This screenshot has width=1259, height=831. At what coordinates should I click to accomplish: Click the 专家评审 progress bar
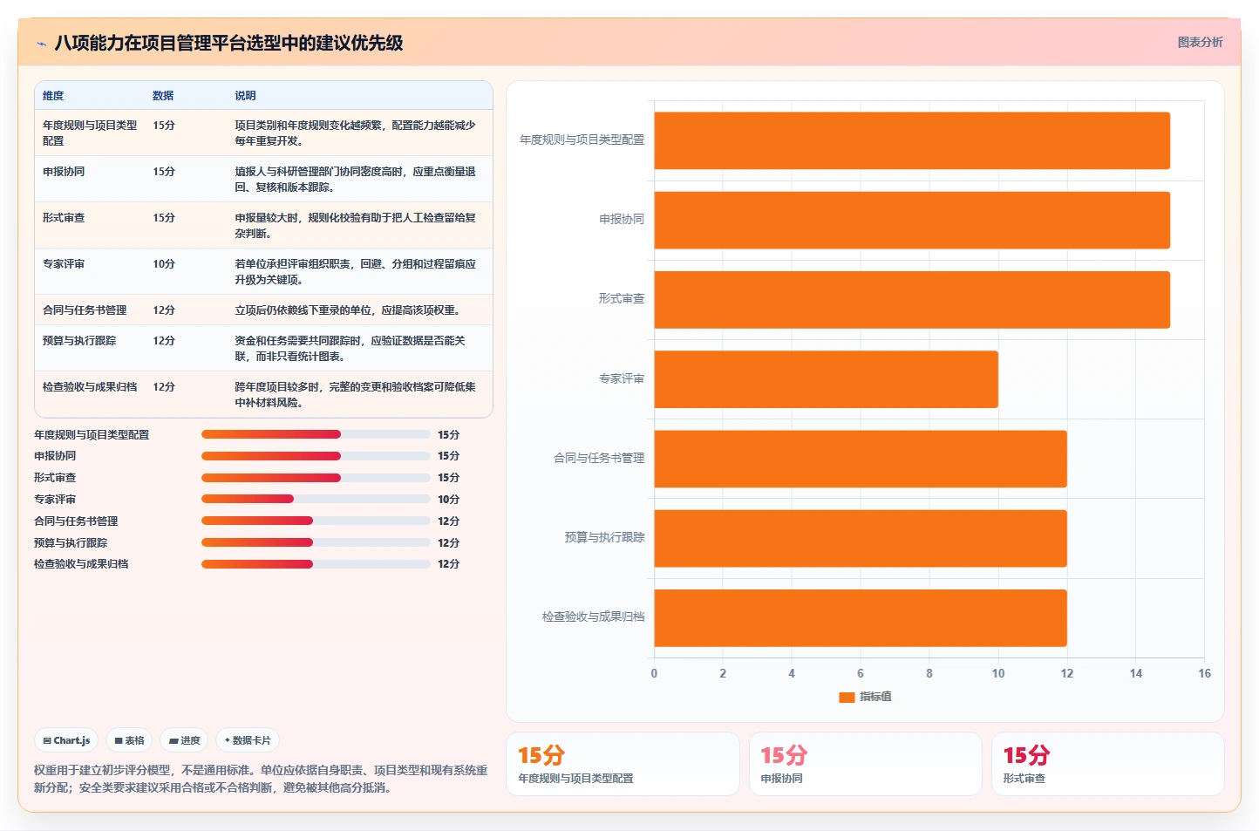[x=316, y=499]
